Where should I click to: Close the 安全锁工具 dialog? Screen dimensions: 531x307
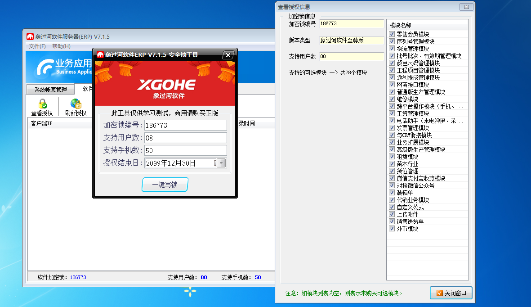click(x=228, y=55)
